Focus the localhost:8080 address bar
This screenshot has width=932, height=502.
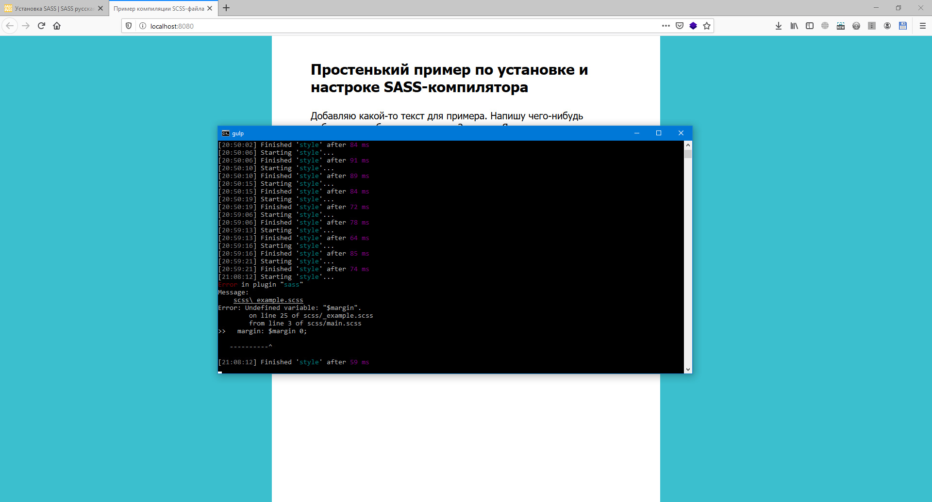pos(388,26)
